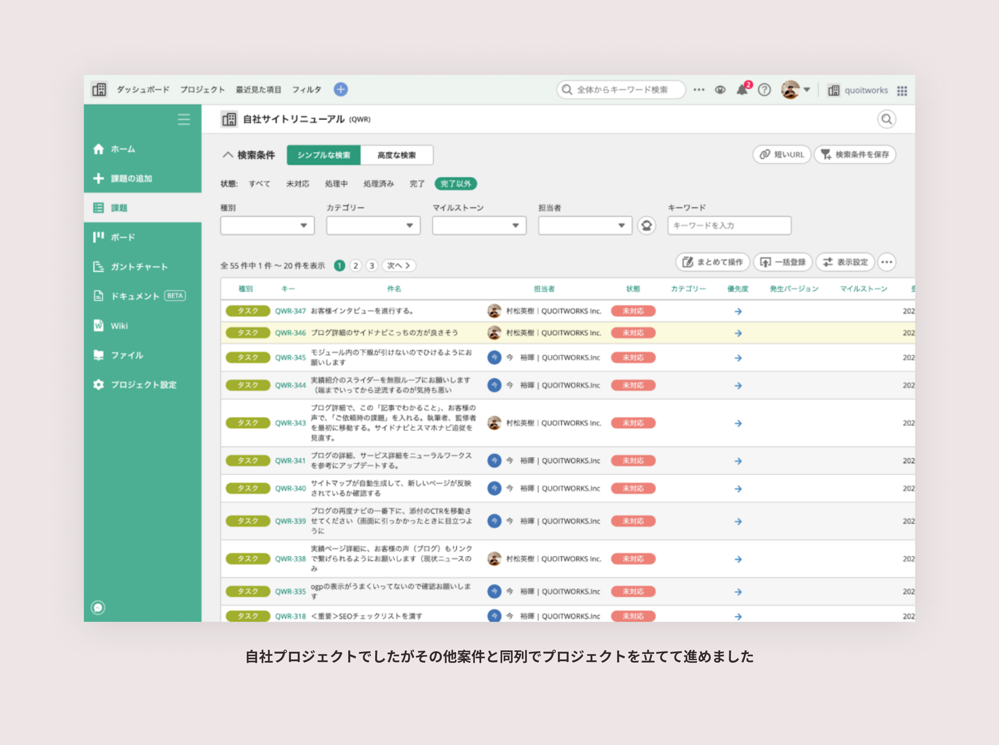Image resolution: width=999 pixels, height=745 pixels.
Task: Open Gantt chart from sidebar
Action: (139, 267)
